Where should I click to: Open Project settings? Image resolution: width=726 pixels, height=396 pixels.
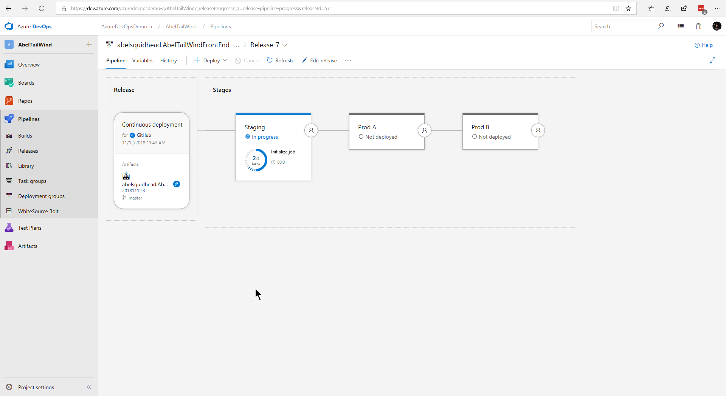coord(36,387)
